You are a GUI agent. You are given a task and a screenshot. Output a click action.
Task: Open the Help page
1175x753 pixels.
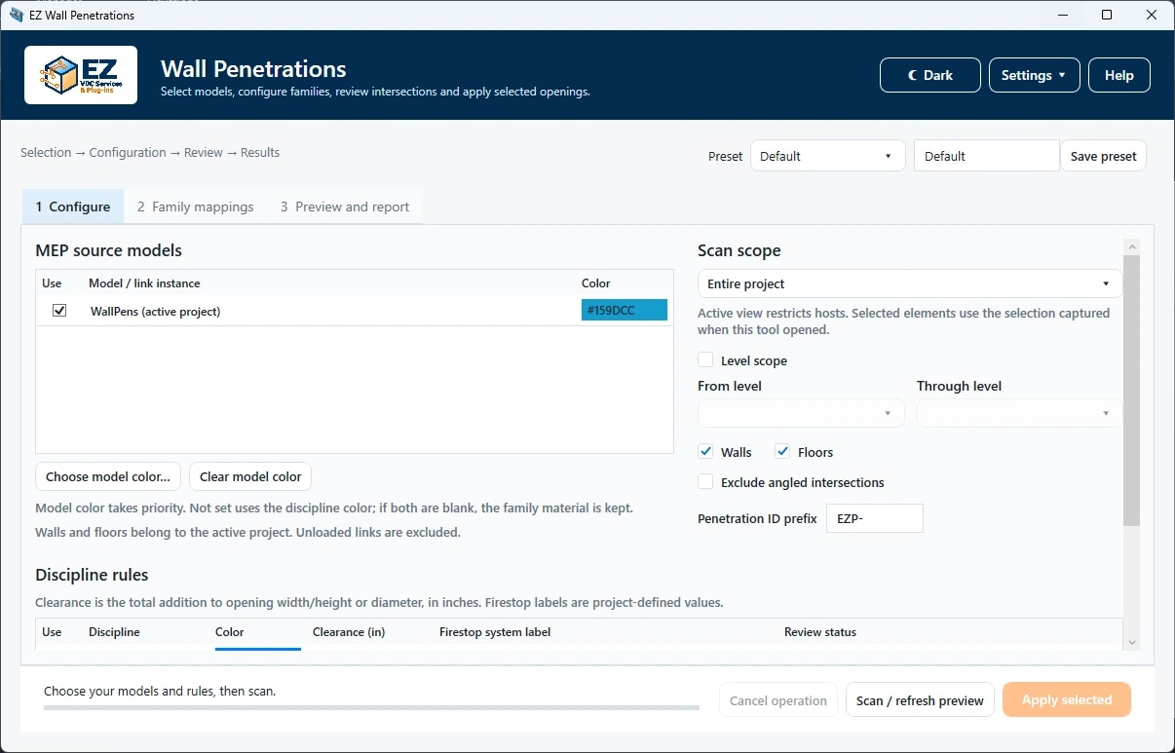pos(1118,75)
